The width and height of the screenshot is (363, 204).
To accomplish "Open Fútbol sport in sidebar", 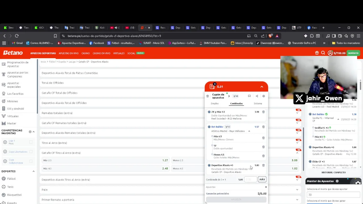I will [x=11, y=179].
